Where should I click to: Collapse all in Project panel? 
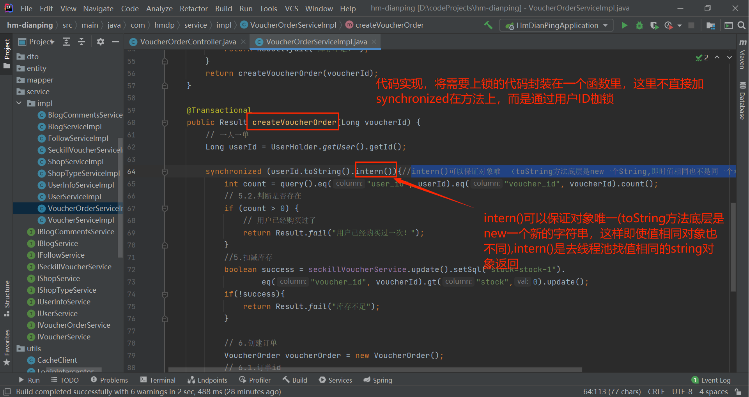point(81,42)
